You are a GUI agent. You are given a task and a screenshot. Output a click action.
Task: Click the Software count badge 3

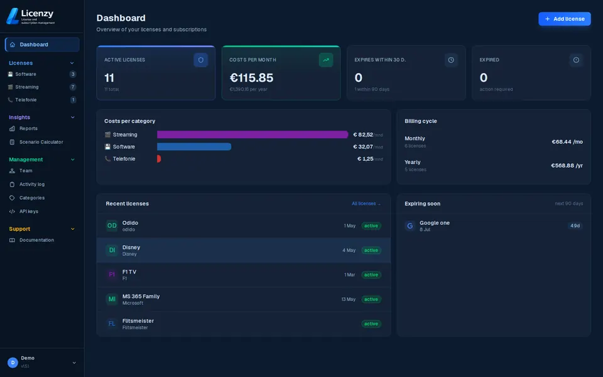[x=73, y=74]
